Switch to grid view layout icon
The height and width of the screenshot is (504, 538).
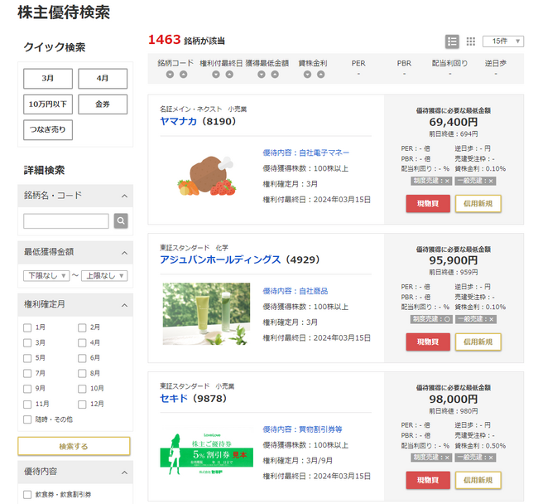471,41
